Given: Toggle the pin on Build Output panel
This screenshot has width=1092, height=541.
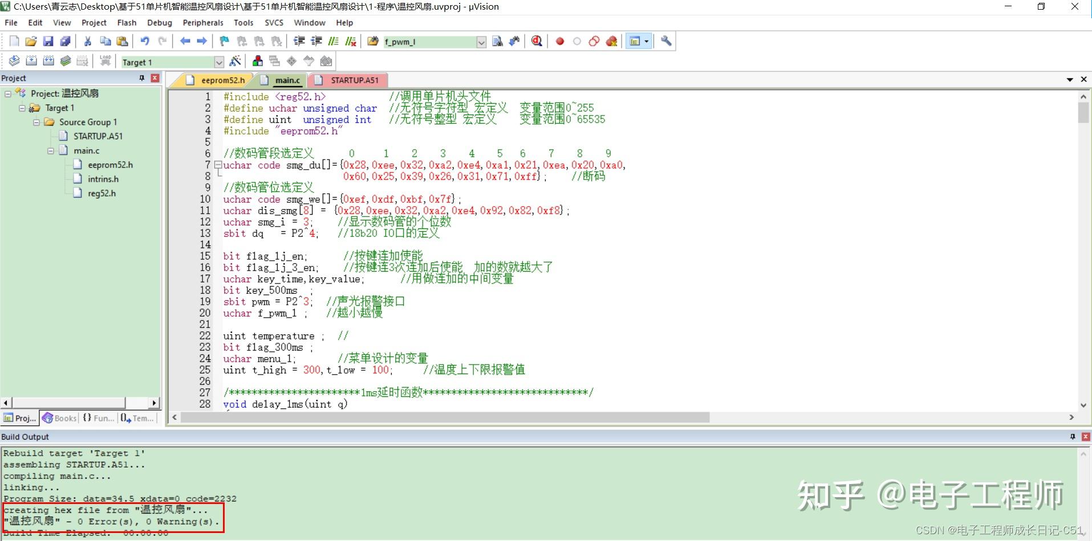Looking at the screenshot, I should point(1073,437).
